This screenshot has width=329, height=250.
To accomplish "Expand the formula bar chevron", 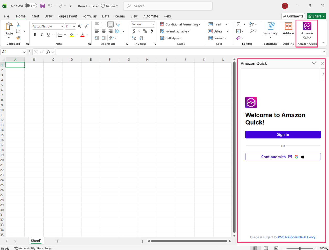I will (x=325, y=51).
